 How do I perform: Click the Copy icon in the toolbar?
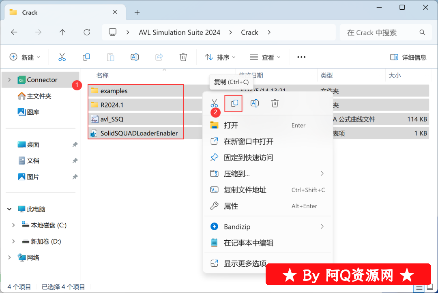pyautogui.click(x=86, y=57)
